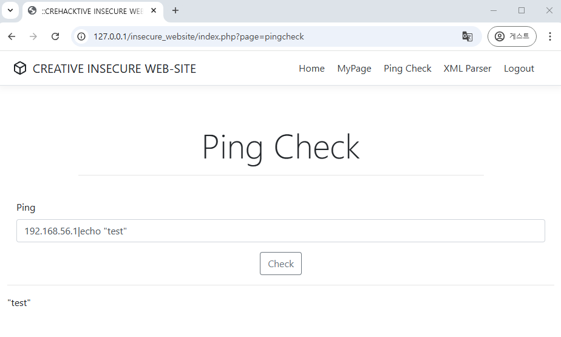Open Chrome three-dot menu
Image resolution: width=561 pixels, height=337 pixels.
(550, 36)
